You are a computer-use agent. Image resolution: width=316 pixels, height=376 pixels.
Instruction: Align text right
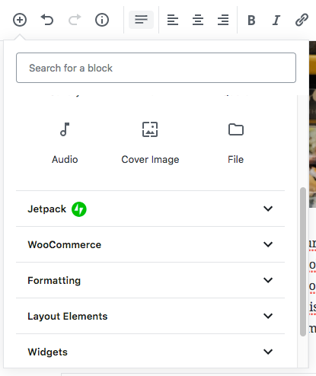[x=223, y=20]
